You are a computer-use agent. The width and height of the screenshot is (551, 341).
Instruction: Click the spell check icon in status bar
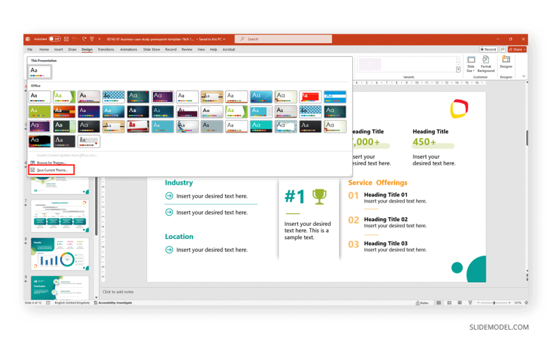(48, 302)
